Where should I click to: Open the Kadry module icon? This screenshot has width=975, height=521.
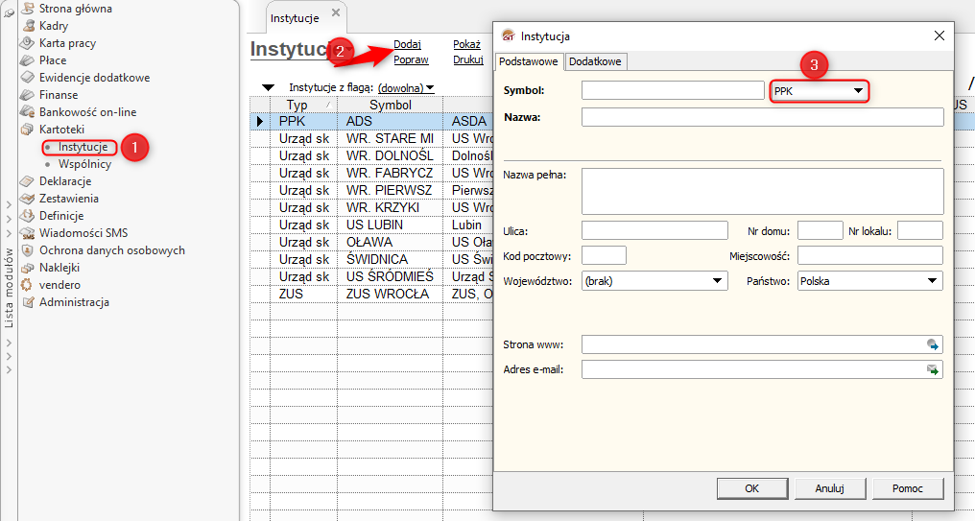pos(29,26)
